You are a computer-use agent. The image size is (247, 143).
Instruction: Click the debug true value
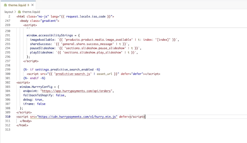pyautogui.click(x=39, y=100)
